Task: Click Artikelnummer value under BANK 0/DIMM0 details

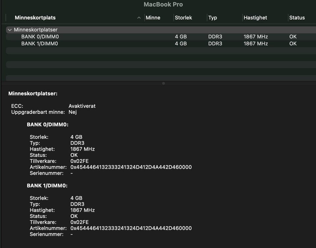Action: [131, 167]
